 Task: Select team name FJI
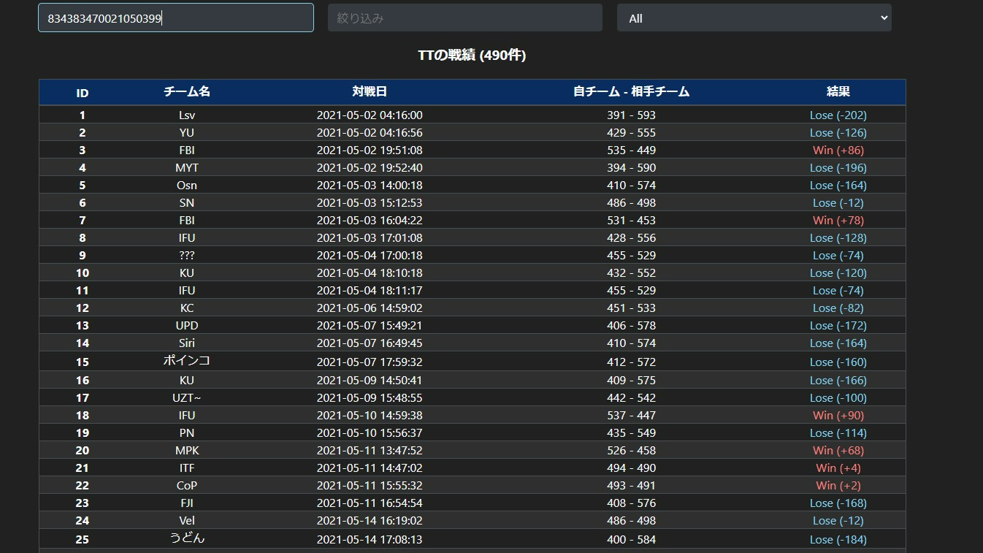pos(187,503)
